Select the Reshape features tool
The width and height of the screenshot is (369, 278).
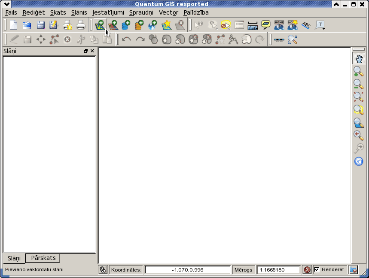[x=220, y=39]
